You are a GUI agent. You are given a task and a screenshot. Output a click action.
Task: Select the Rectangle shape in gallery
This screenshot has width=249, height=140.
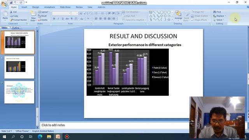click(161, 12)
